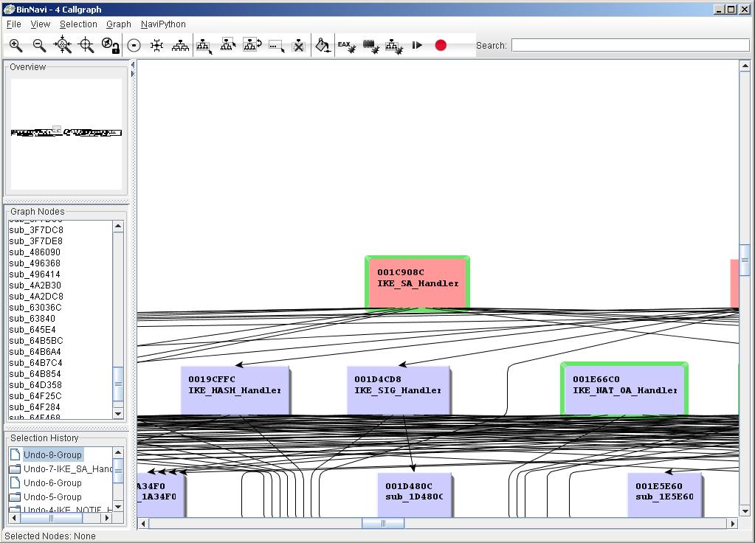Click the zoom to selected nodes crosshair icon
Image resolution: width=755 pixels, height=543 pixels.
[x=86, y=46]
